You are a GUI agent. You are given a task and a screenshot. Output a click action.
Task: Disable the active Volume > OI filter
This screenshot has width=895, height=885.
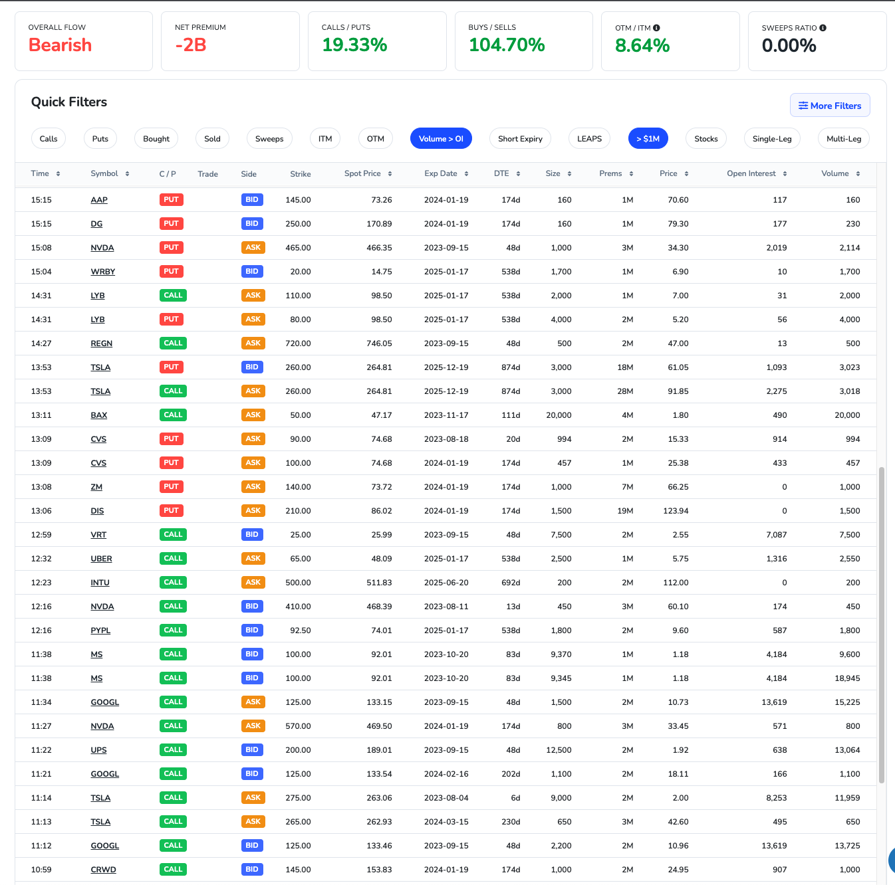441,138
